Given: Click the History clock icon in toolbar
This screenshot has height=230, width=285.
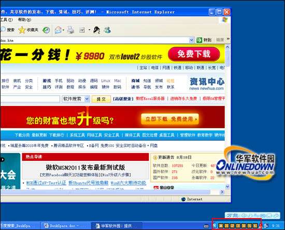Looking at the screenshot, I should click(x=46, y=30).
